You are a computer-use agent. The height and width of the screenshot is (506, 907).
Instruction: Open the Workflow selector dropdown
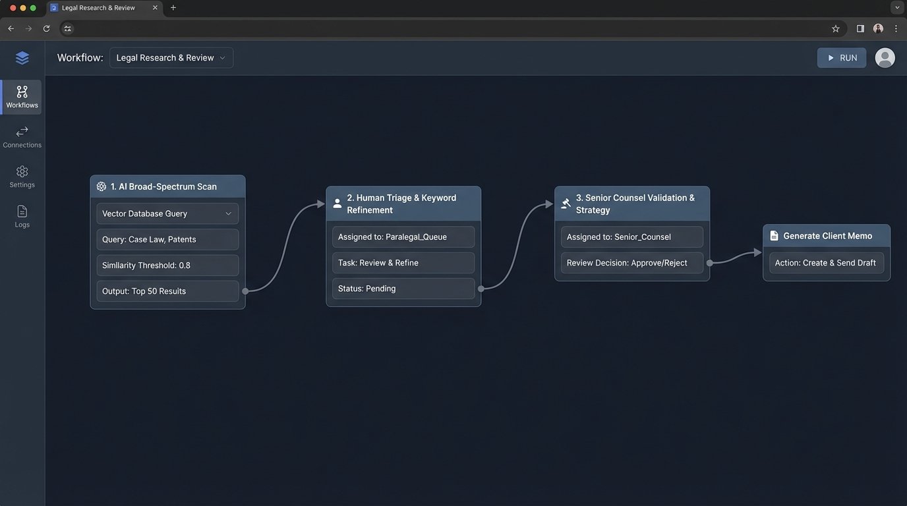click(x=171, y=58)
